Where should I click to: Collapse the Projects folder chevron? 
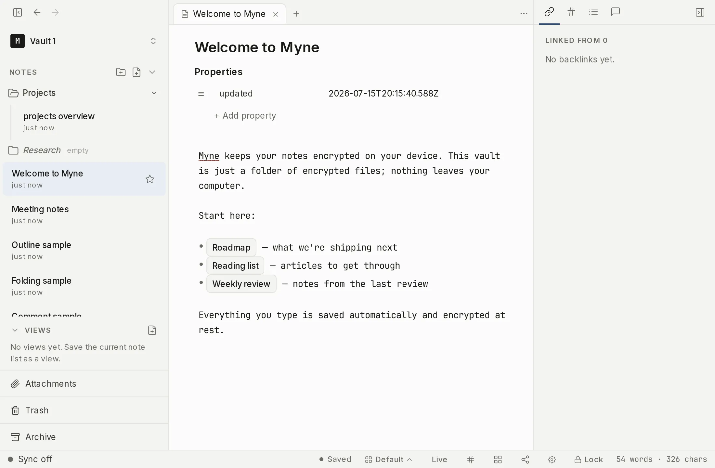(154, 93)
